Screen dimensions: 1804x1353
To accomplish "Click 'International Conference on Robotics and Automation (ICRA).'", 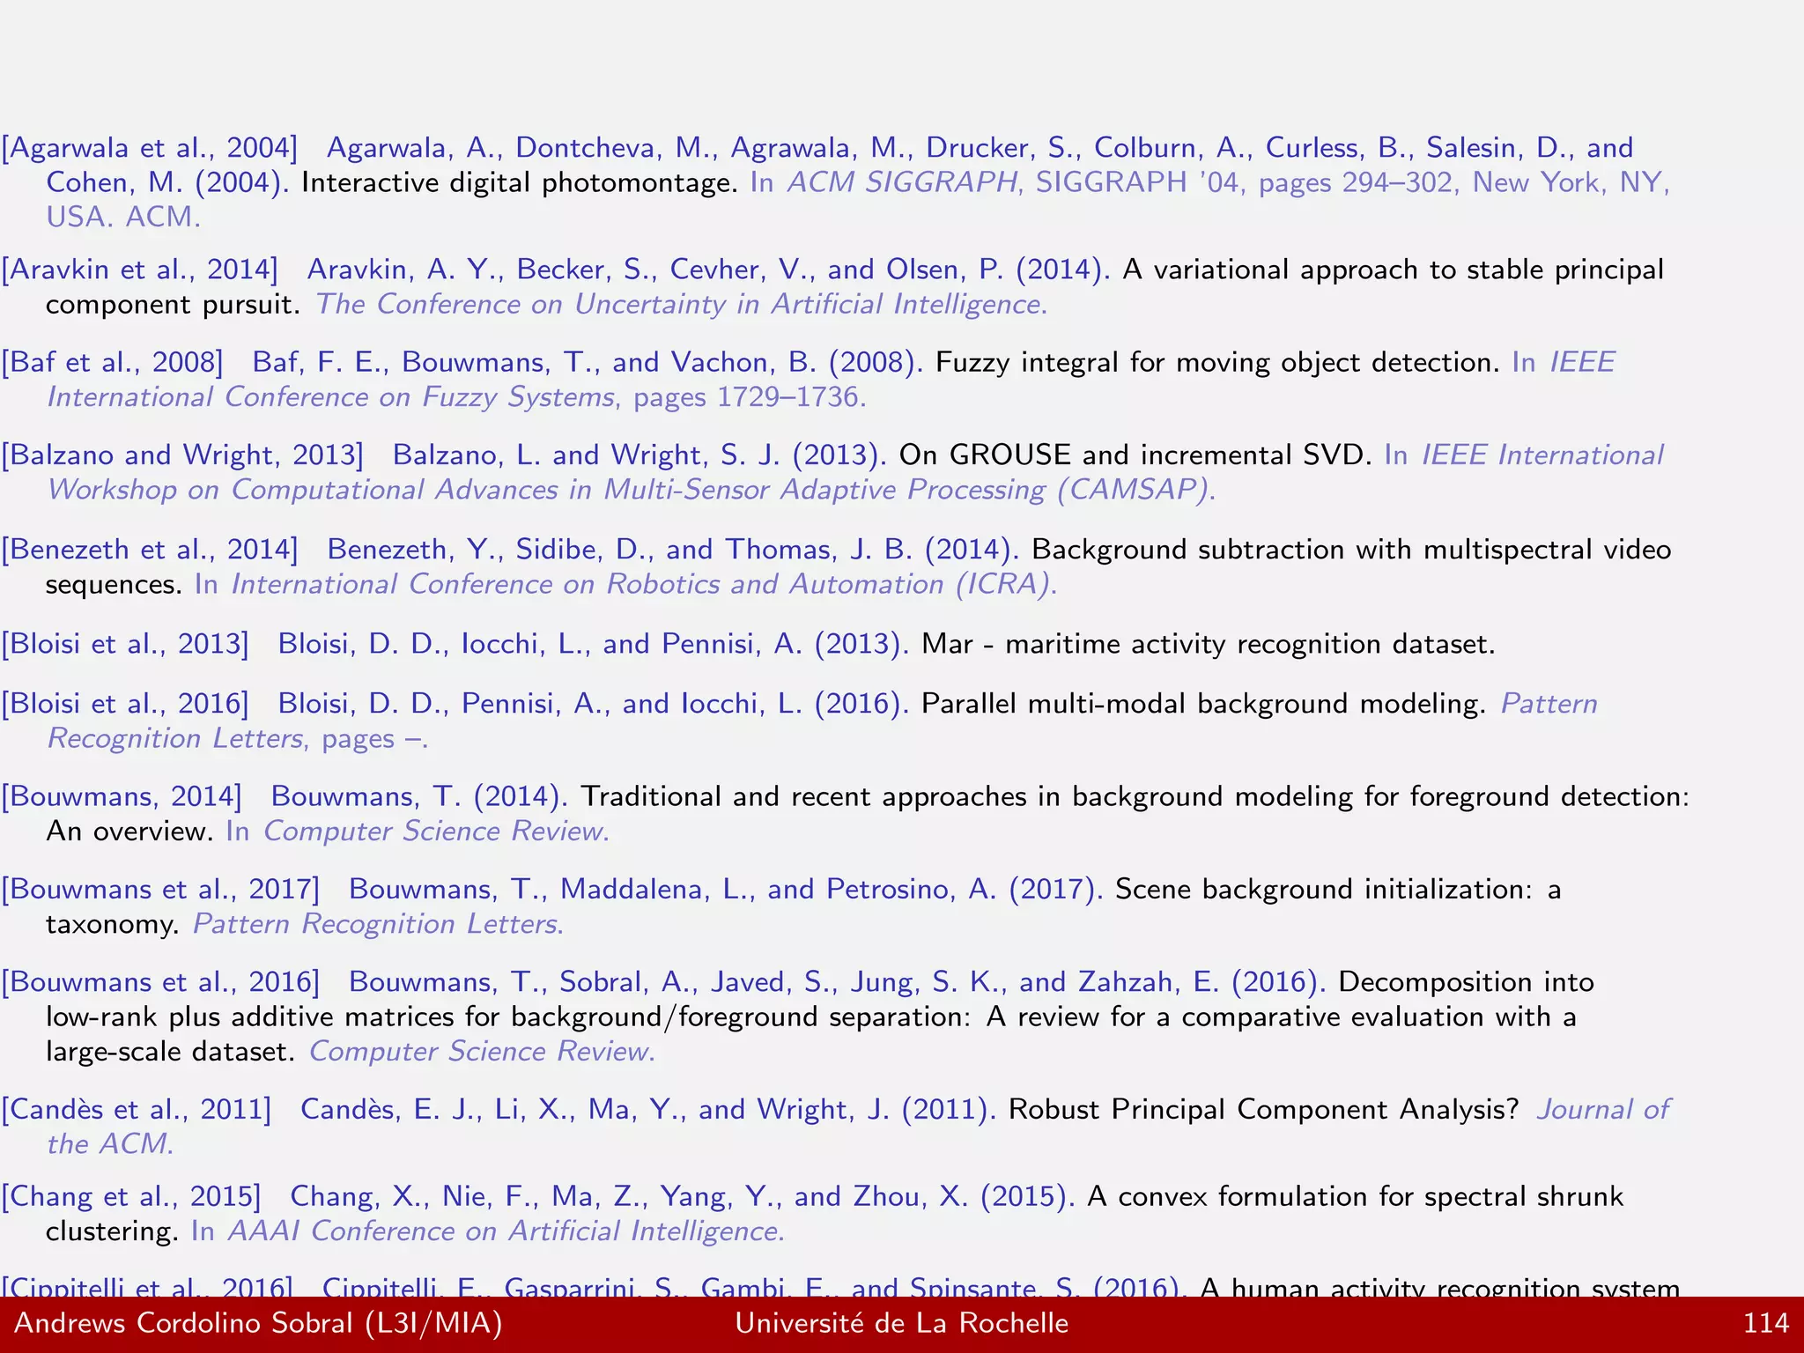I will (x=643, y=585).
